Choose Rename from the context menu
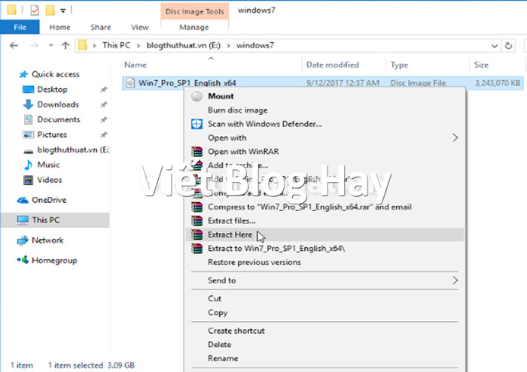Viewport: 527px width, 372px height. pyautogui.click(x=324, y=358)
